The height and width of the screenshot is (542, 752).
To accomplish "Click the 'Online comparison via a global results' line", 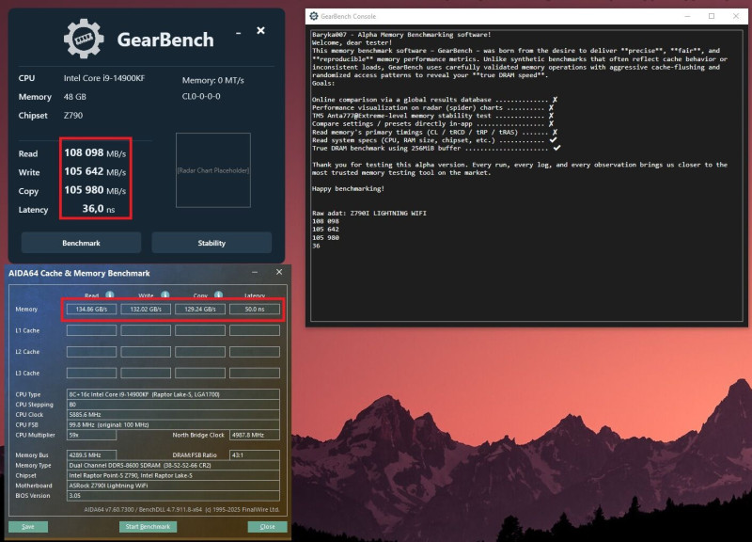I will (x=434, y=100).
